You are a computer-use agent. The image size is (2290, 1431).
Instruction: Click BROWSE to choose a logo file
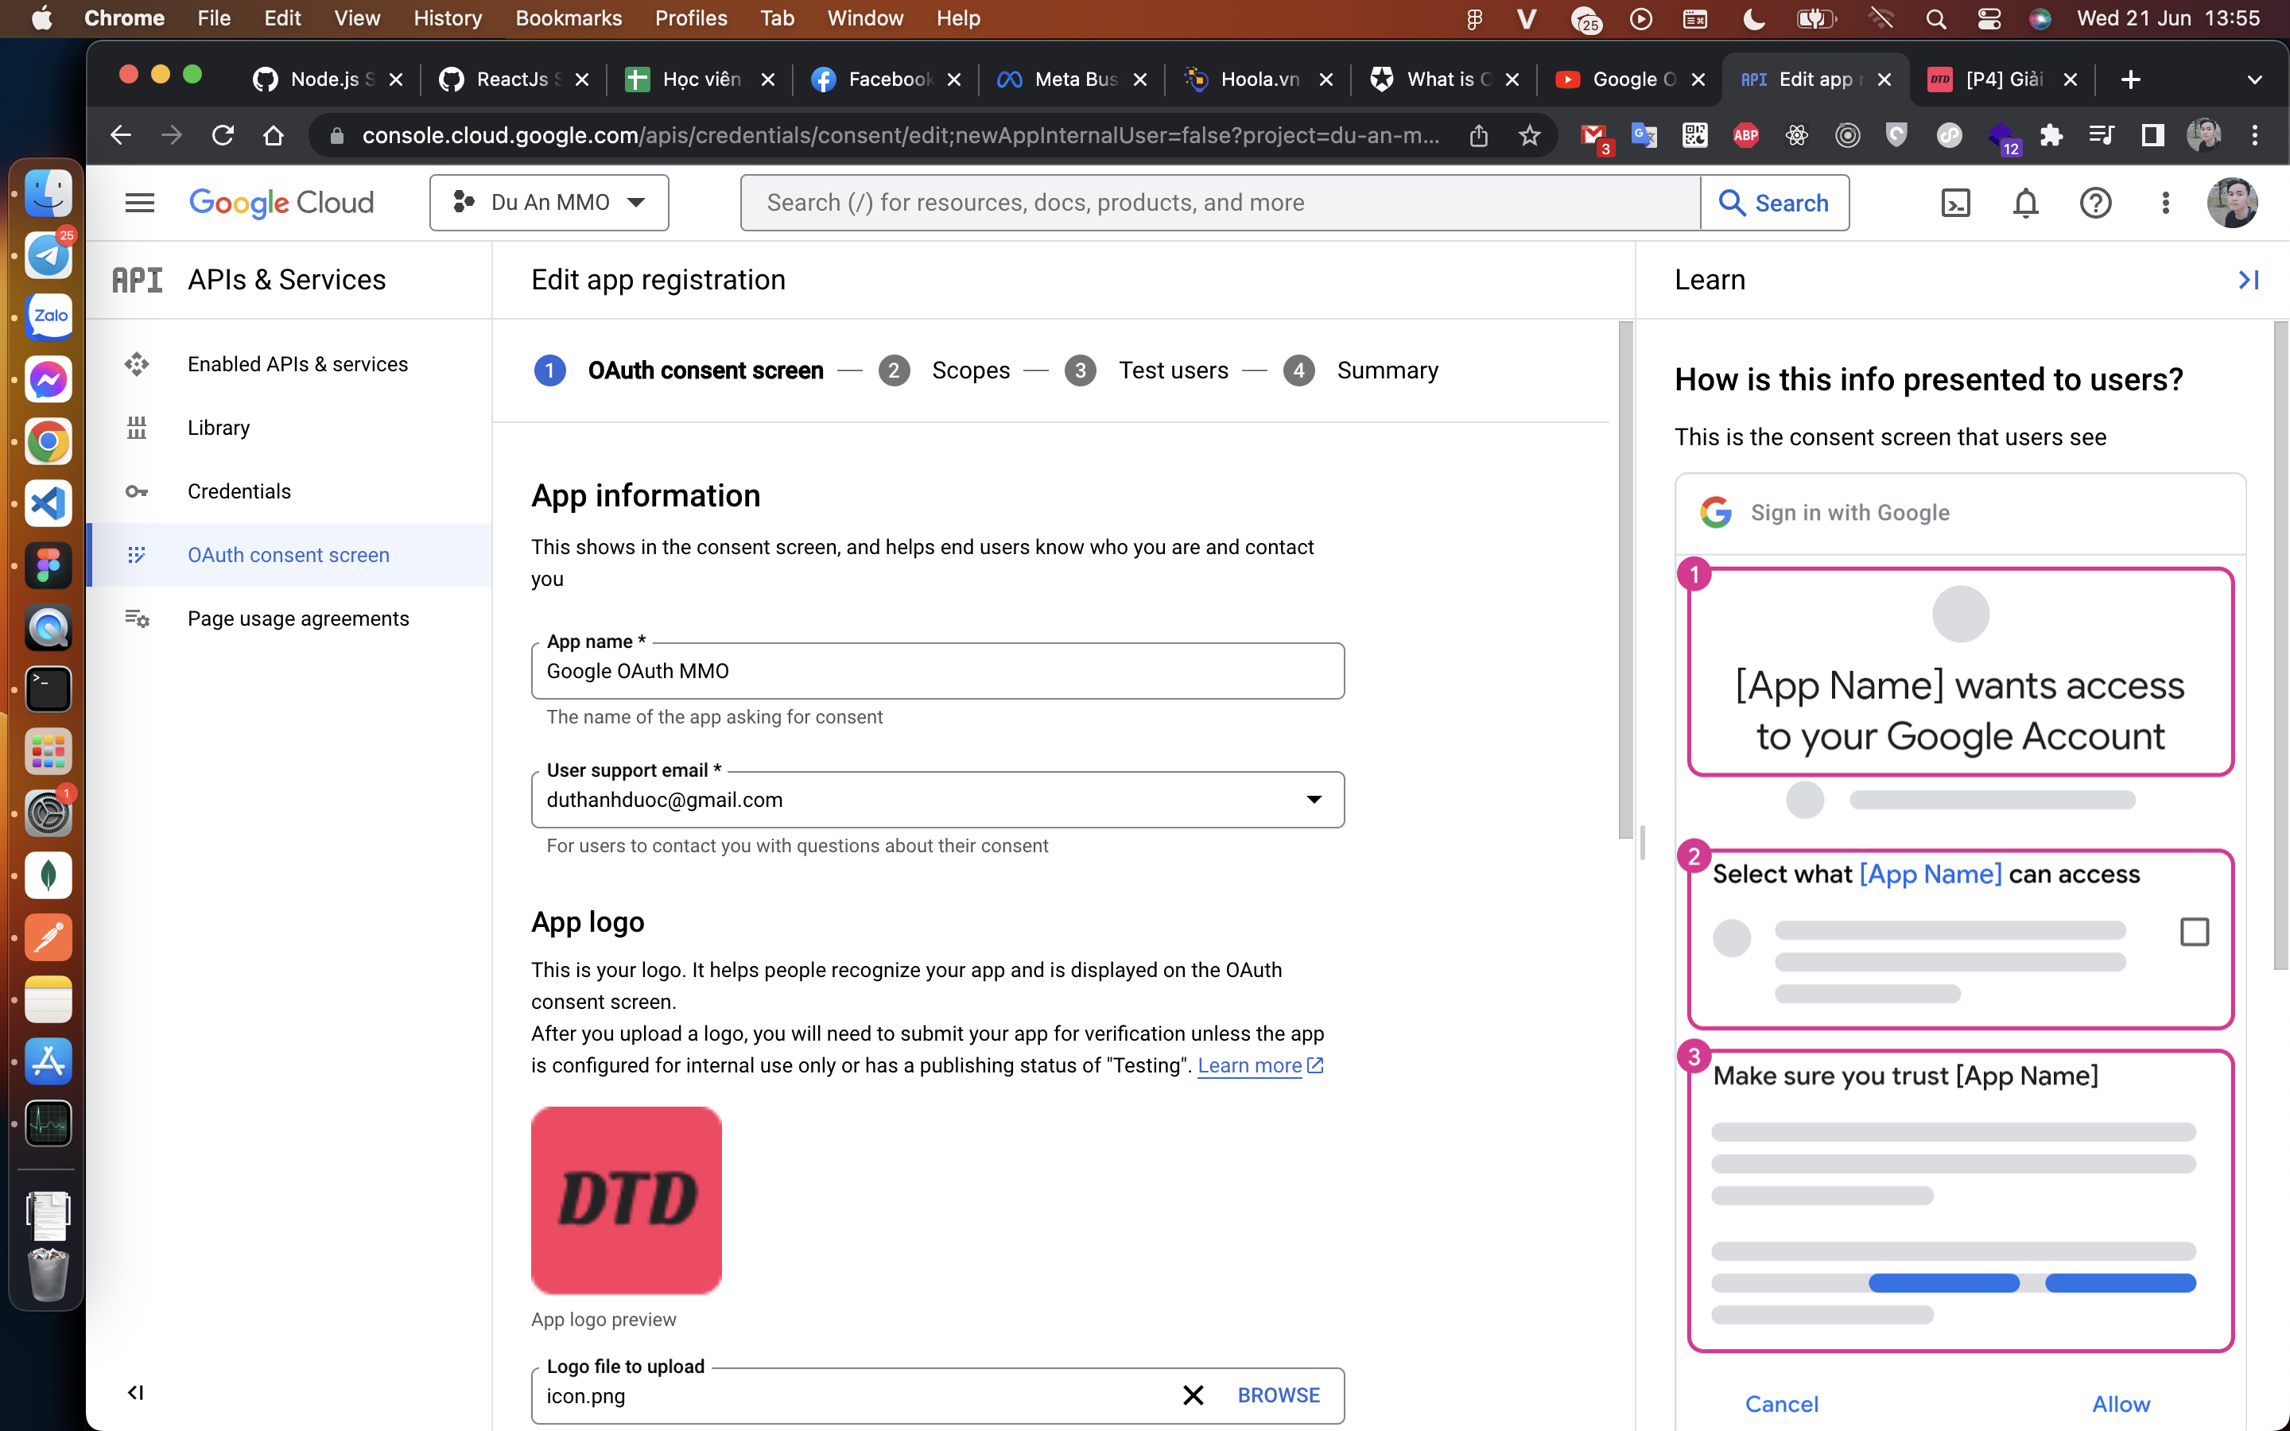click(x=1279, y=1395)
